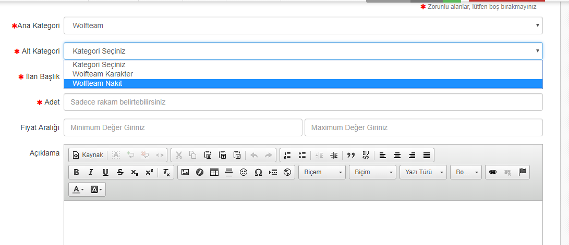Click the Undo arrow icon

coord(254,155)
